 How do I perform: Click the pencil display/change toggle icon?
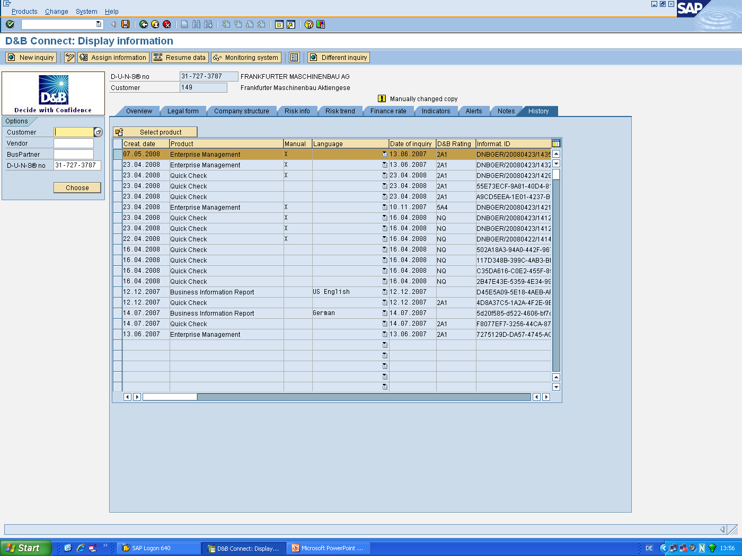pos(70,58)
